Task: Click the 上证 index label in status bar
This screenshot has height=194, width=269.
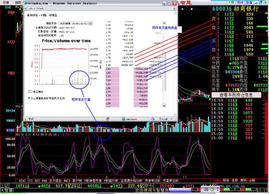Action: (x=5, y=186)
